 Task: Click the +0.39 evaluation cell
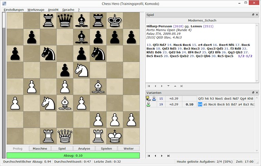click(x=174, y=99)
